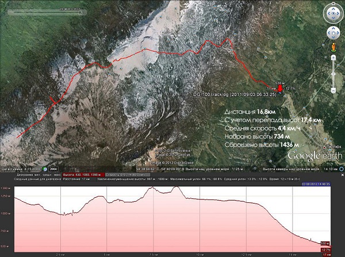Click the red track end placemark
The image size is (345, 257).
coord(281,88)
